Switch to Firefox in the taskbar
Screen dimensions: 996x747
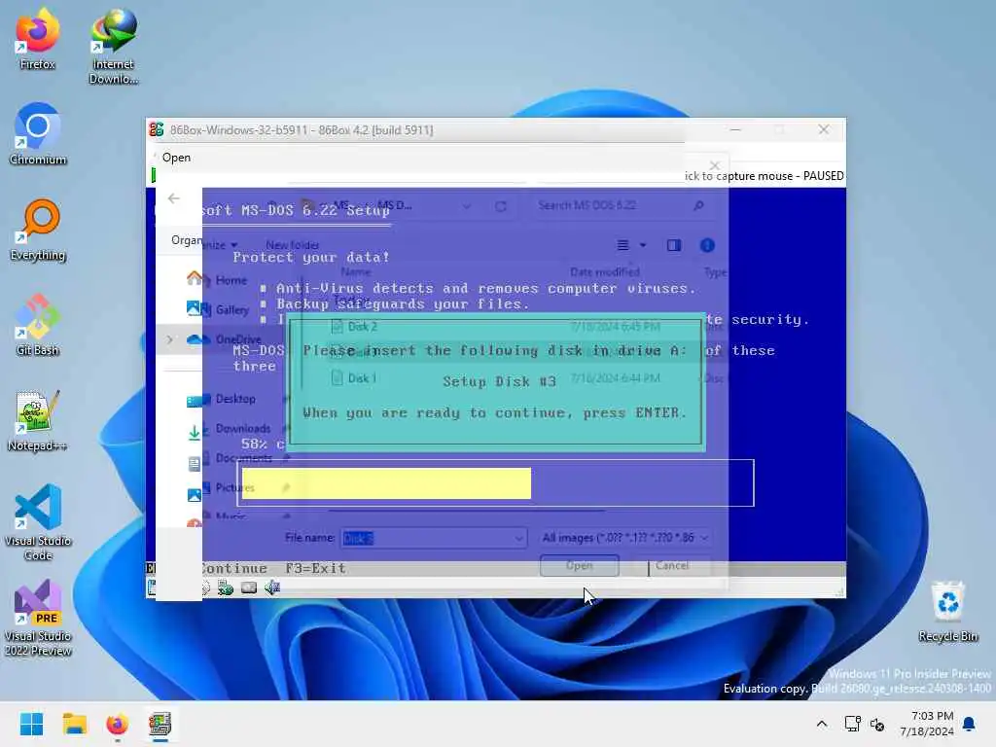pyautogui.click(x=117, y=724)
